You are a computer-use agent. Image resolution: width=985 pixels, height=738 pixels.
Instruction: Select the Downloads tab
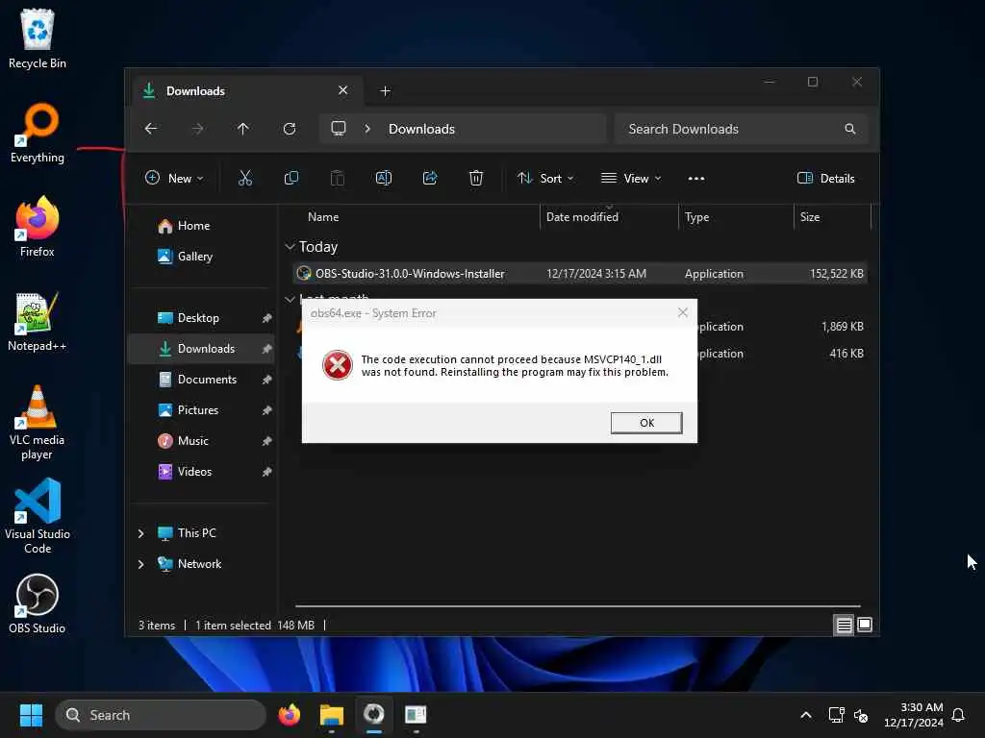point(246,91)
